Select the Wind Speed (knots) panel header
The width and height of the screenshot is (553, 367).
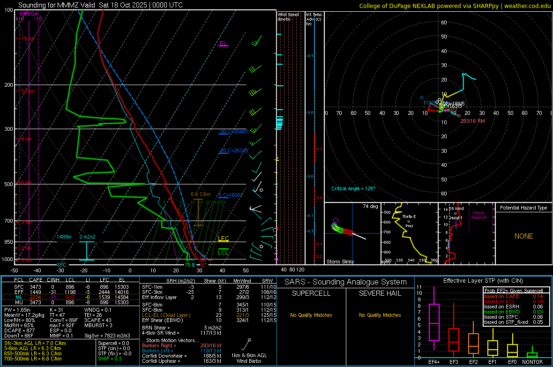pos(288,16)
